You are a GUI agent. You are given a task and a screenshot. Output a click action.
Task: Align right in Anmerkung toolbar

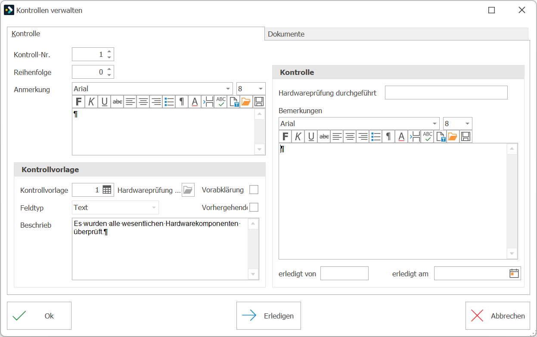156,102
